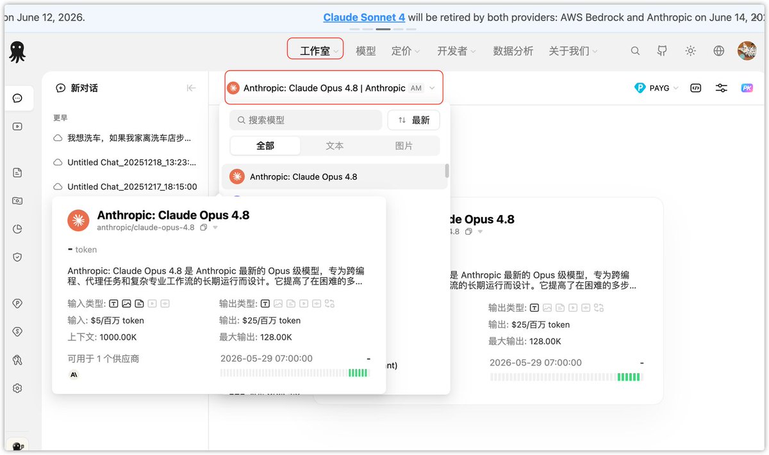
Task: Open the PAYG billing dropdown
Action: pos(656,88)
